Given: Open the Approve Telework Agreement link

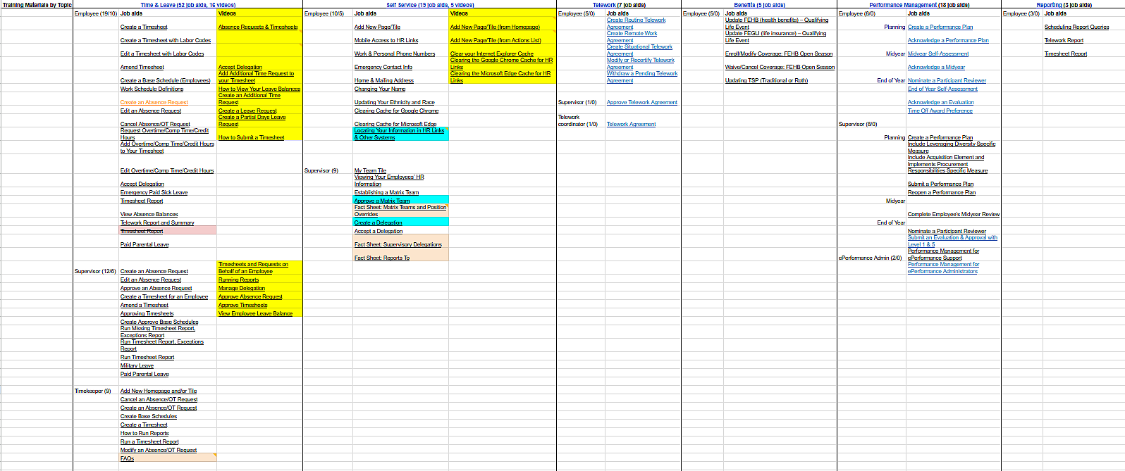Looking at the screenshot, I should pyautogui.click(x=642, y=103).
